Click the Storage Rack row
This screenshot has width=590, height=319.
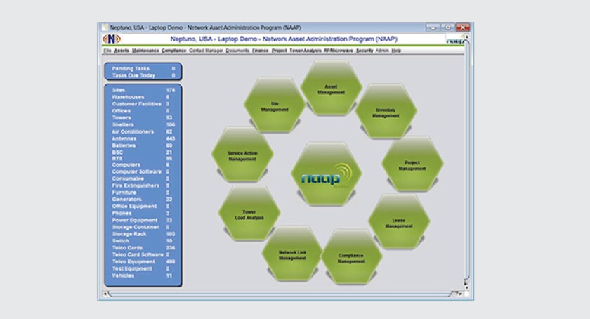143,234
